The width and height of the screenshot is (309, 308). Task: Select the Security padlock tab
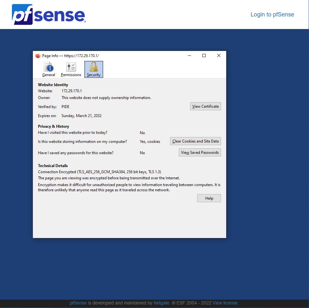coord(94,69)
